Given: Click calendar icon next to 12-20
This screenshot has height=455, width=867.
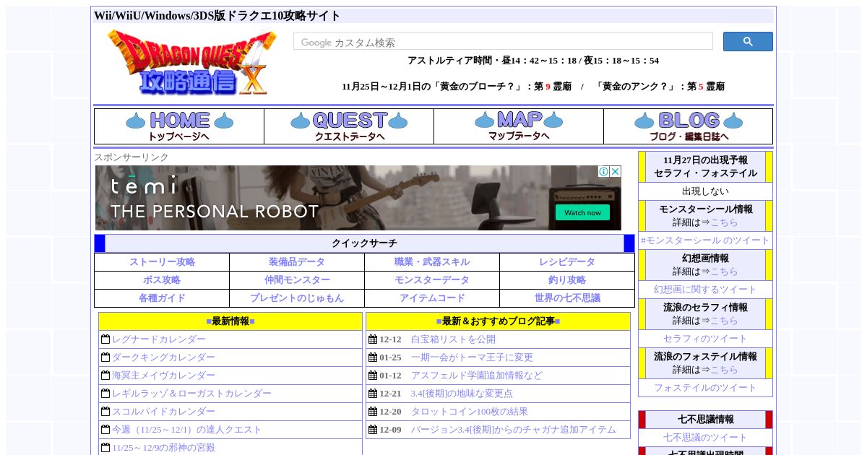Looking at the screenshot, I should tap(373, 412).
